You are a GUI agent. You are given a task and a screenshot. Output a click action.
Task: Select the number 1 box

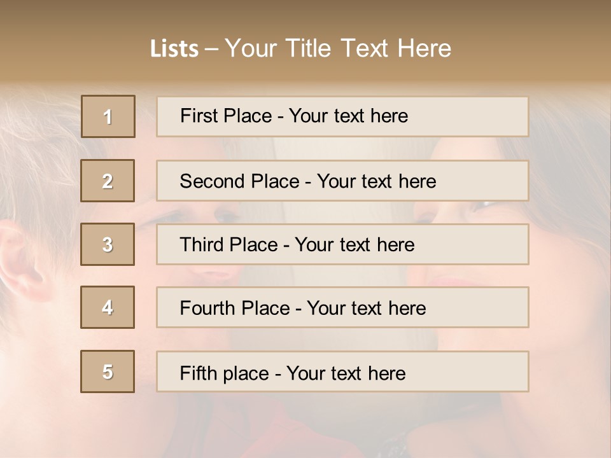tap(108, 116)
